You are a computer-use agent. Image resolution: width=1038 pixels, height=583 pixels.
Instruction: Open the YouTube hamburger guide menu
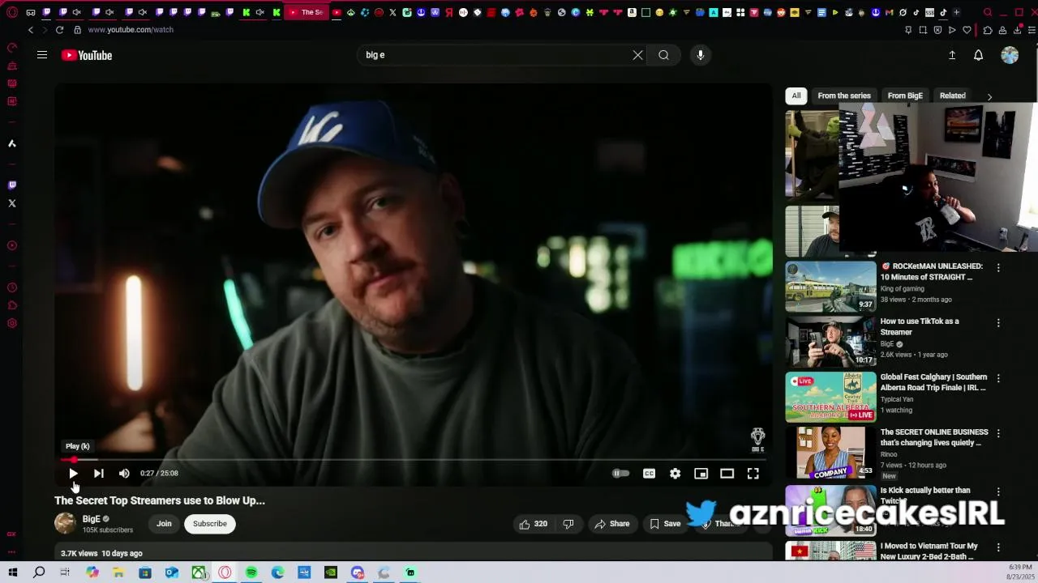pos(42,55)
